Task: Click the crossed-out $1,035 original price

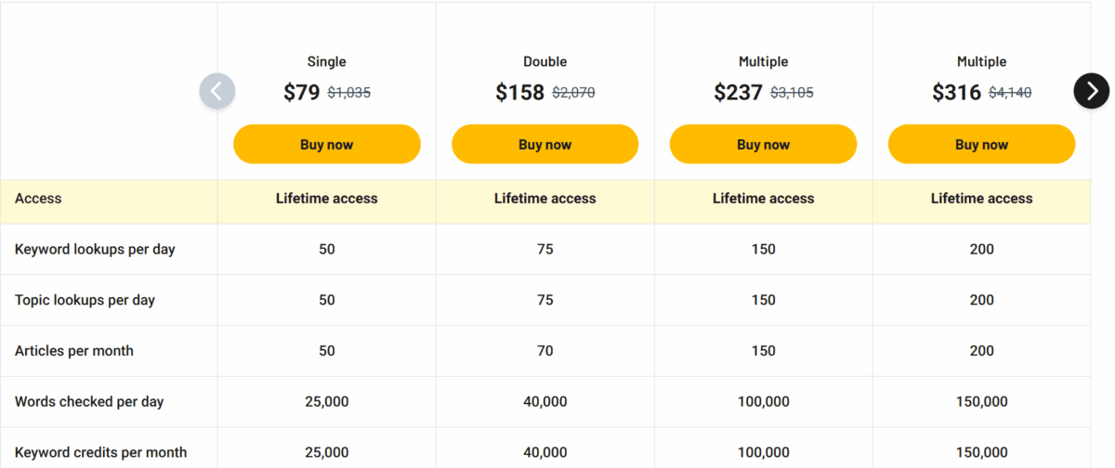Action: click(x=349, y=93)
